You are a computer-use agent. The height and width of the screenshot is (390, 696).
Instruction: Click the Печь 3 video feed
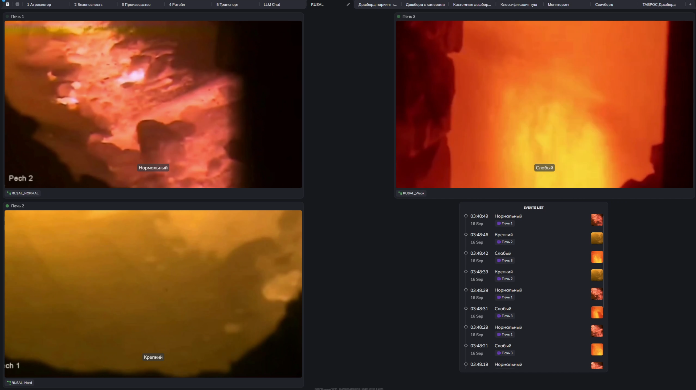[544, 104]
